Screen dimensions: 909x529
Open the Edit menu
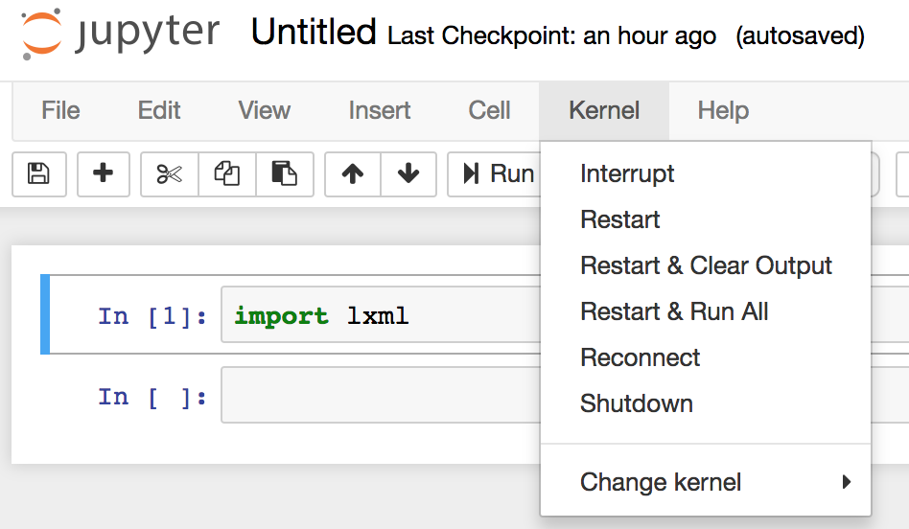159,110
